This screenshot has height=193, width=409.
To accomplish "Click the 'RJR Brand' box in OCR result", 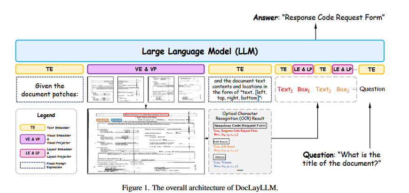I will (x=221, y=141).
